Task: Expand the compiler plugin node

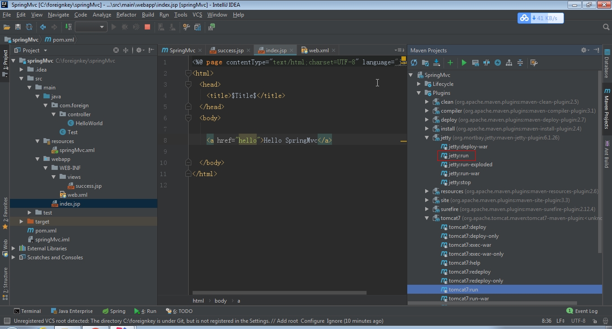Action: (427, 111)
